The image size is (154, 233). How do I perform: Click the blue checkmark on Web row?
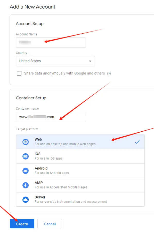point(137,142)
